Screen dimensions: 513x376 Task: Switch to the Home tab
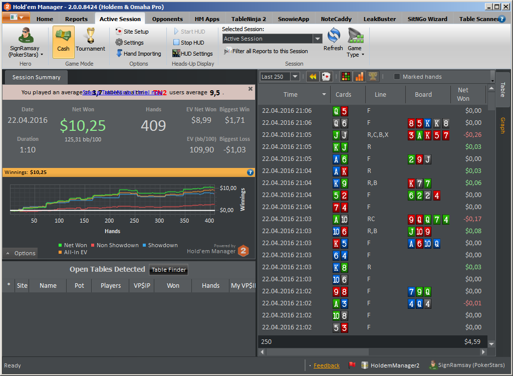[45, 19]
